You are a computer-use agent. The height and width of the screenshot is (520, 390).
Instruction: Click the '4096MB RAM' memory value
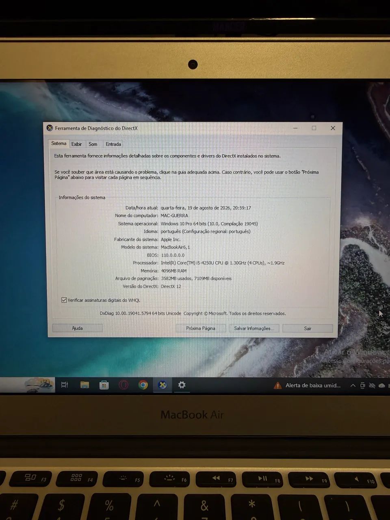tap(174, 271)
